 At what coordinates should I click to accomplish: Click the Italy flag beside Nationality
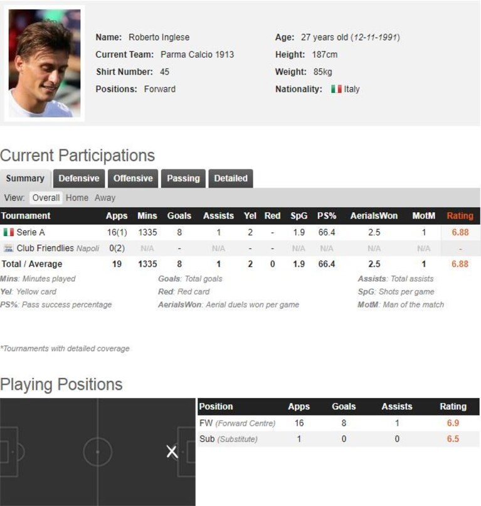336,89
